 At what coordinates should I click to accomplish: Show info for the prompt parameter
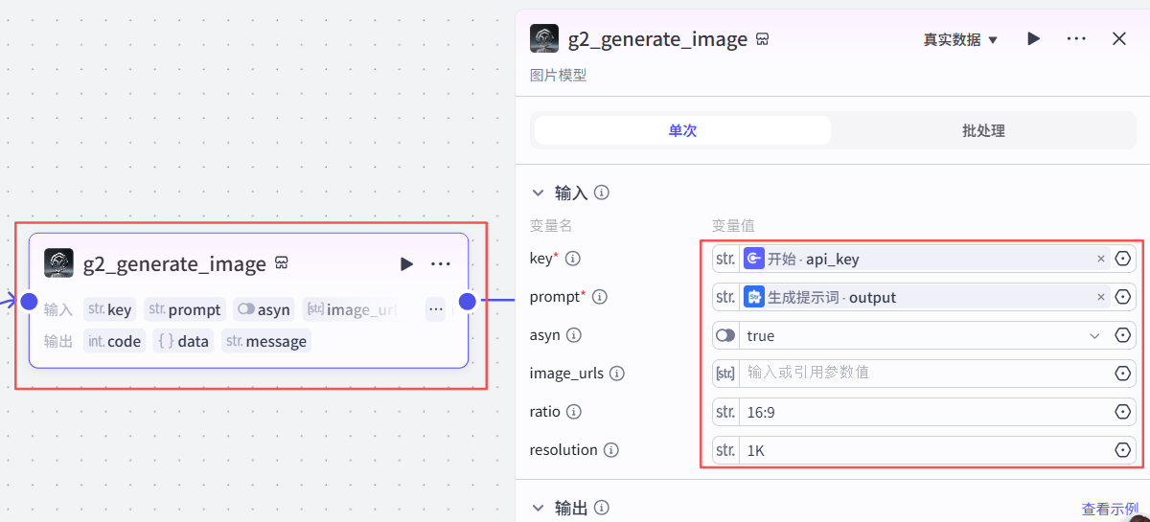(x=600, y=297)
